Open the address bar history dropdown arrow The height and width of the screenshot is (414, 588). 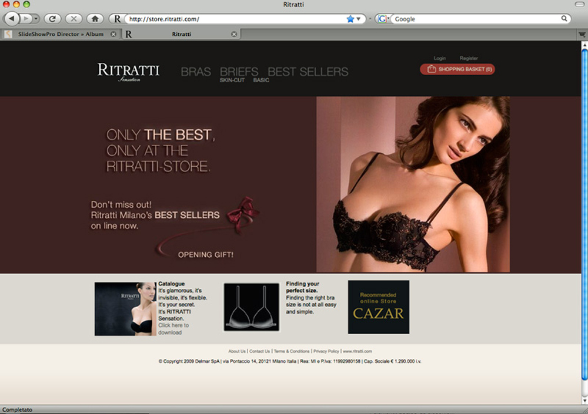point(359,19)
